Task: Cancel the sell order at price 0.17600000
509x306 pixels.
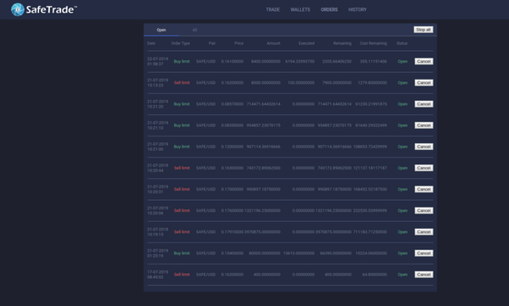Action: point(423,210)
